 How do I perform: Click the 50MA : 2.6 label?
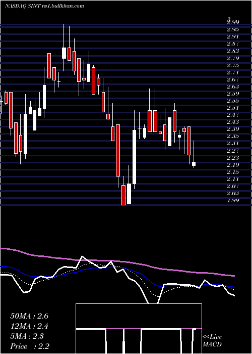(29, 316)
